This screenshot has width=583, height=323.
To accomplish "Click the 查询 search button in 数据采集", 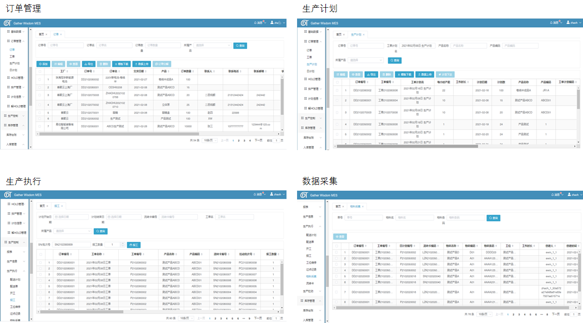I will (493, 218).
